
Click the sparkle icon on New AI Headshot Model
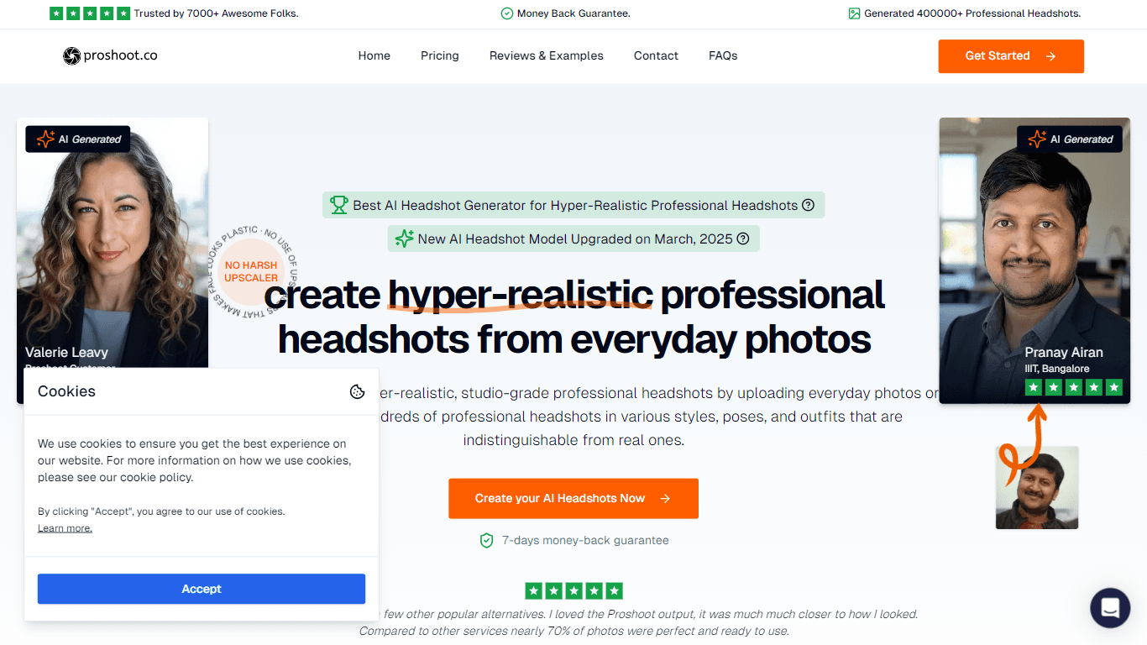point(405,239)
